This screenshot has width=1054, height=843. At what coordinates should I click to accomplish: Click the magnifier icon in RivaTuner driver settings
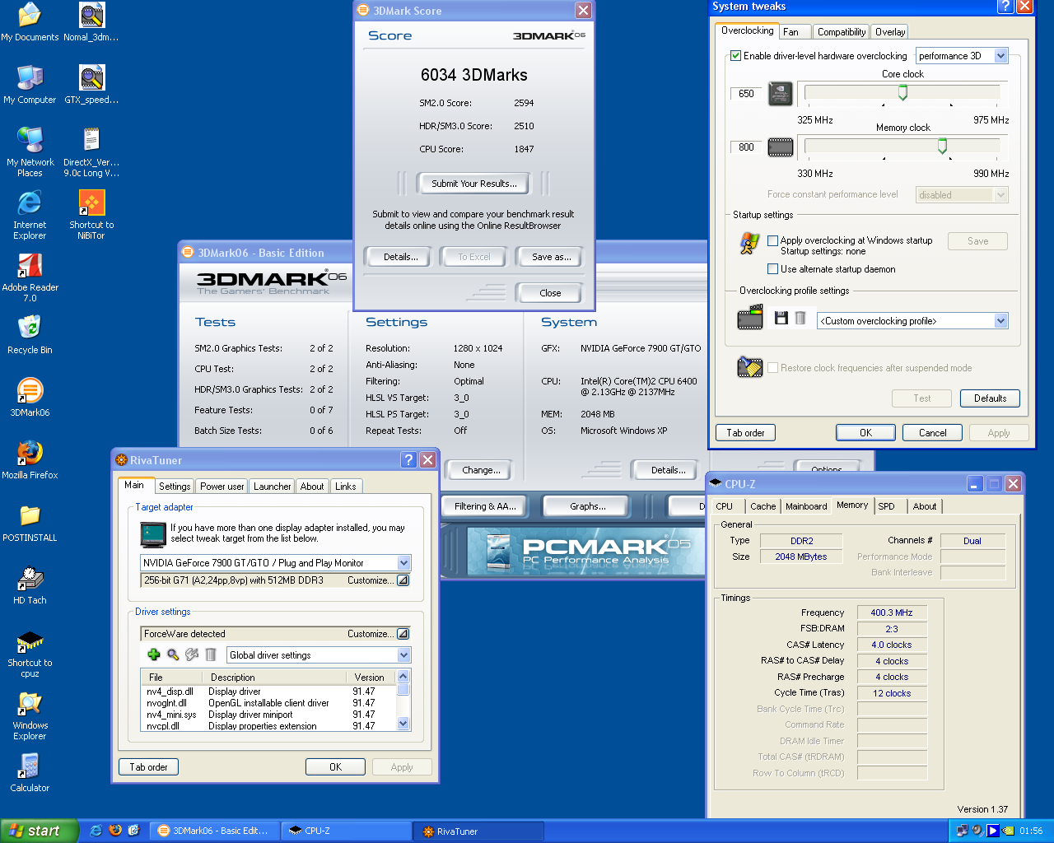[x=173, y=654]
